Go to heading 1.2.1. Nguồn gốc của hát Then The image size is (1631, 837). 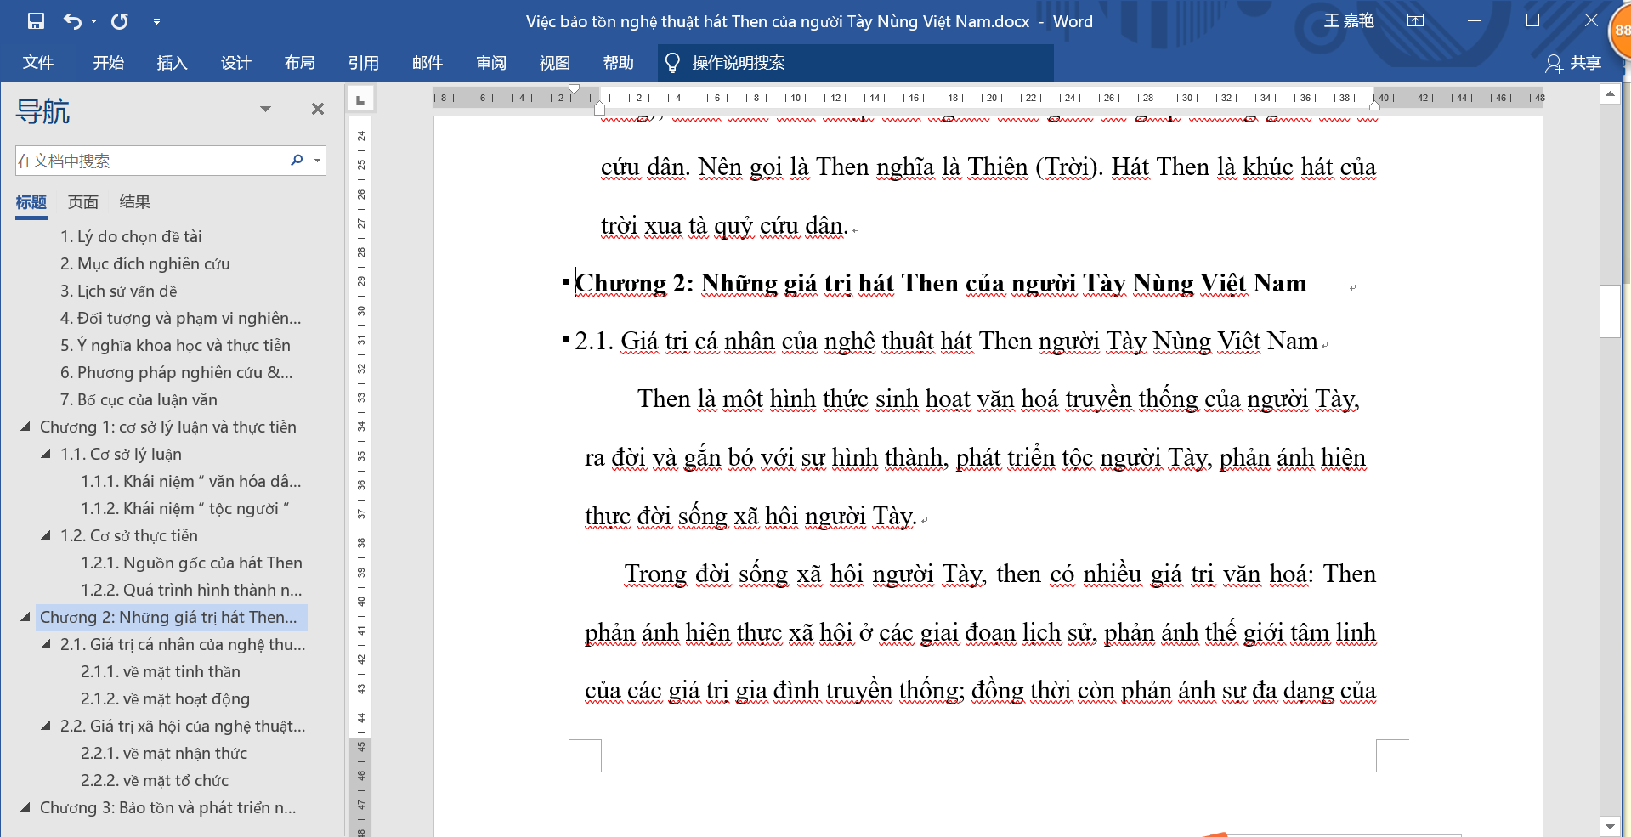(191, 563)
